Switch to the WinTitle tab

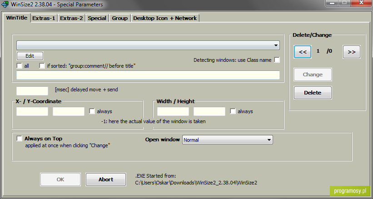click(17, 18)
